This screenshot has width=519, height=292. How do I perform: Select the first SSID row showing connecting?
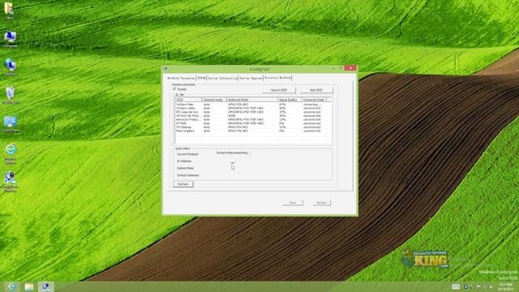[253, 105]
